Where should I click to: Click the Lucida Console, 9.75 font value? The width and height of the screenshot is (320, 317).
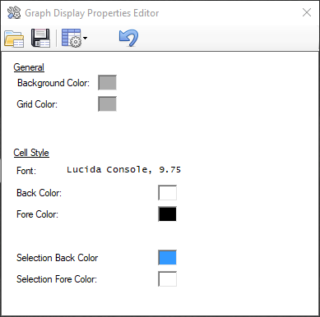click(123, 170)
